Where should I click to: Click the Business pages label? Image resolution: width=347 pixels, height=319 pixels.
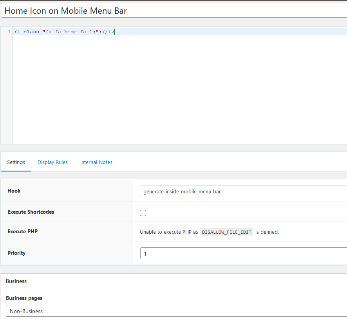pyautogui.click(x=24, y=298)
